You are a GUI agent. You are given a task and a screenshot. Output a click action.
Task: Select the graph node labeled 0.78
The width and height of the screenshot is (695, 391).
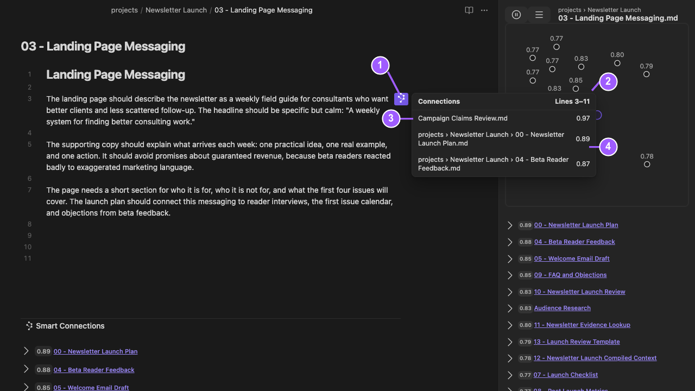(647, 165)
